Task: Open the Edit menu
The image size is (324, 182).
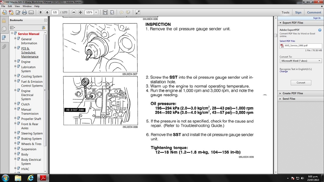Action: 10,6
